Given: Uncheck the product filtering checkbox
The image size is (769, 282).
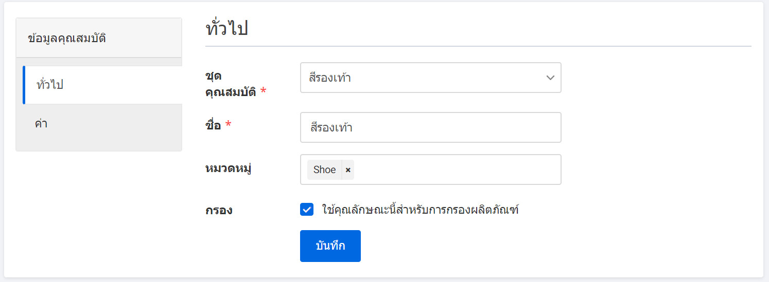Looking at the screenshot, I should point(307,210).
